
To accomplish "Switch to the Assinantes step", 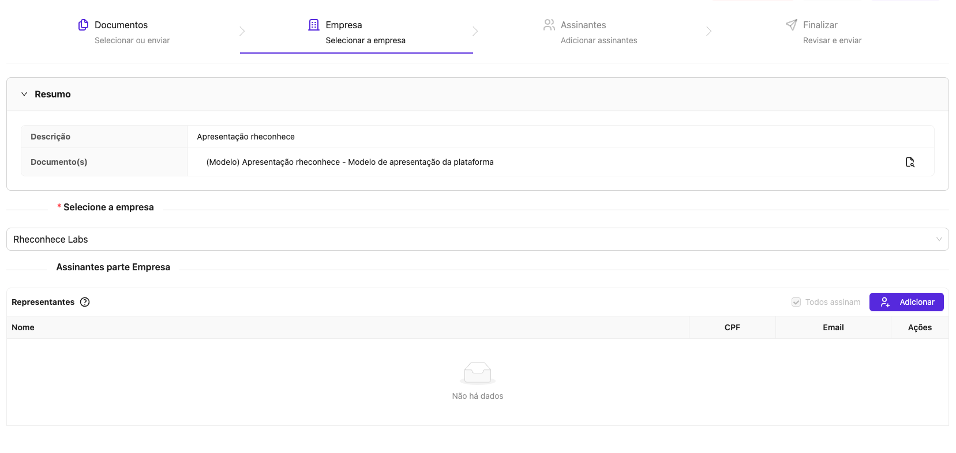I will coord(583,25).
